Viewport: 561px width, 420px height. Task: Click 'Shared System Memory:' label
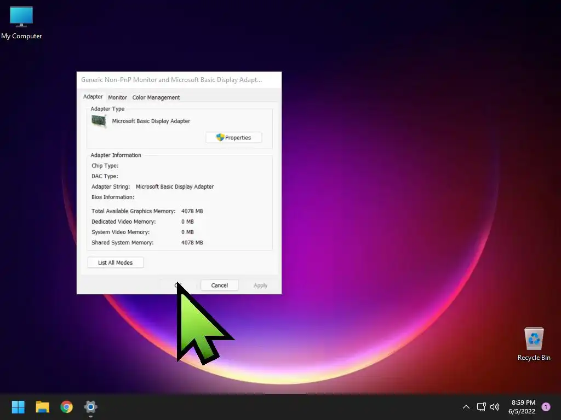pos(123,242)
